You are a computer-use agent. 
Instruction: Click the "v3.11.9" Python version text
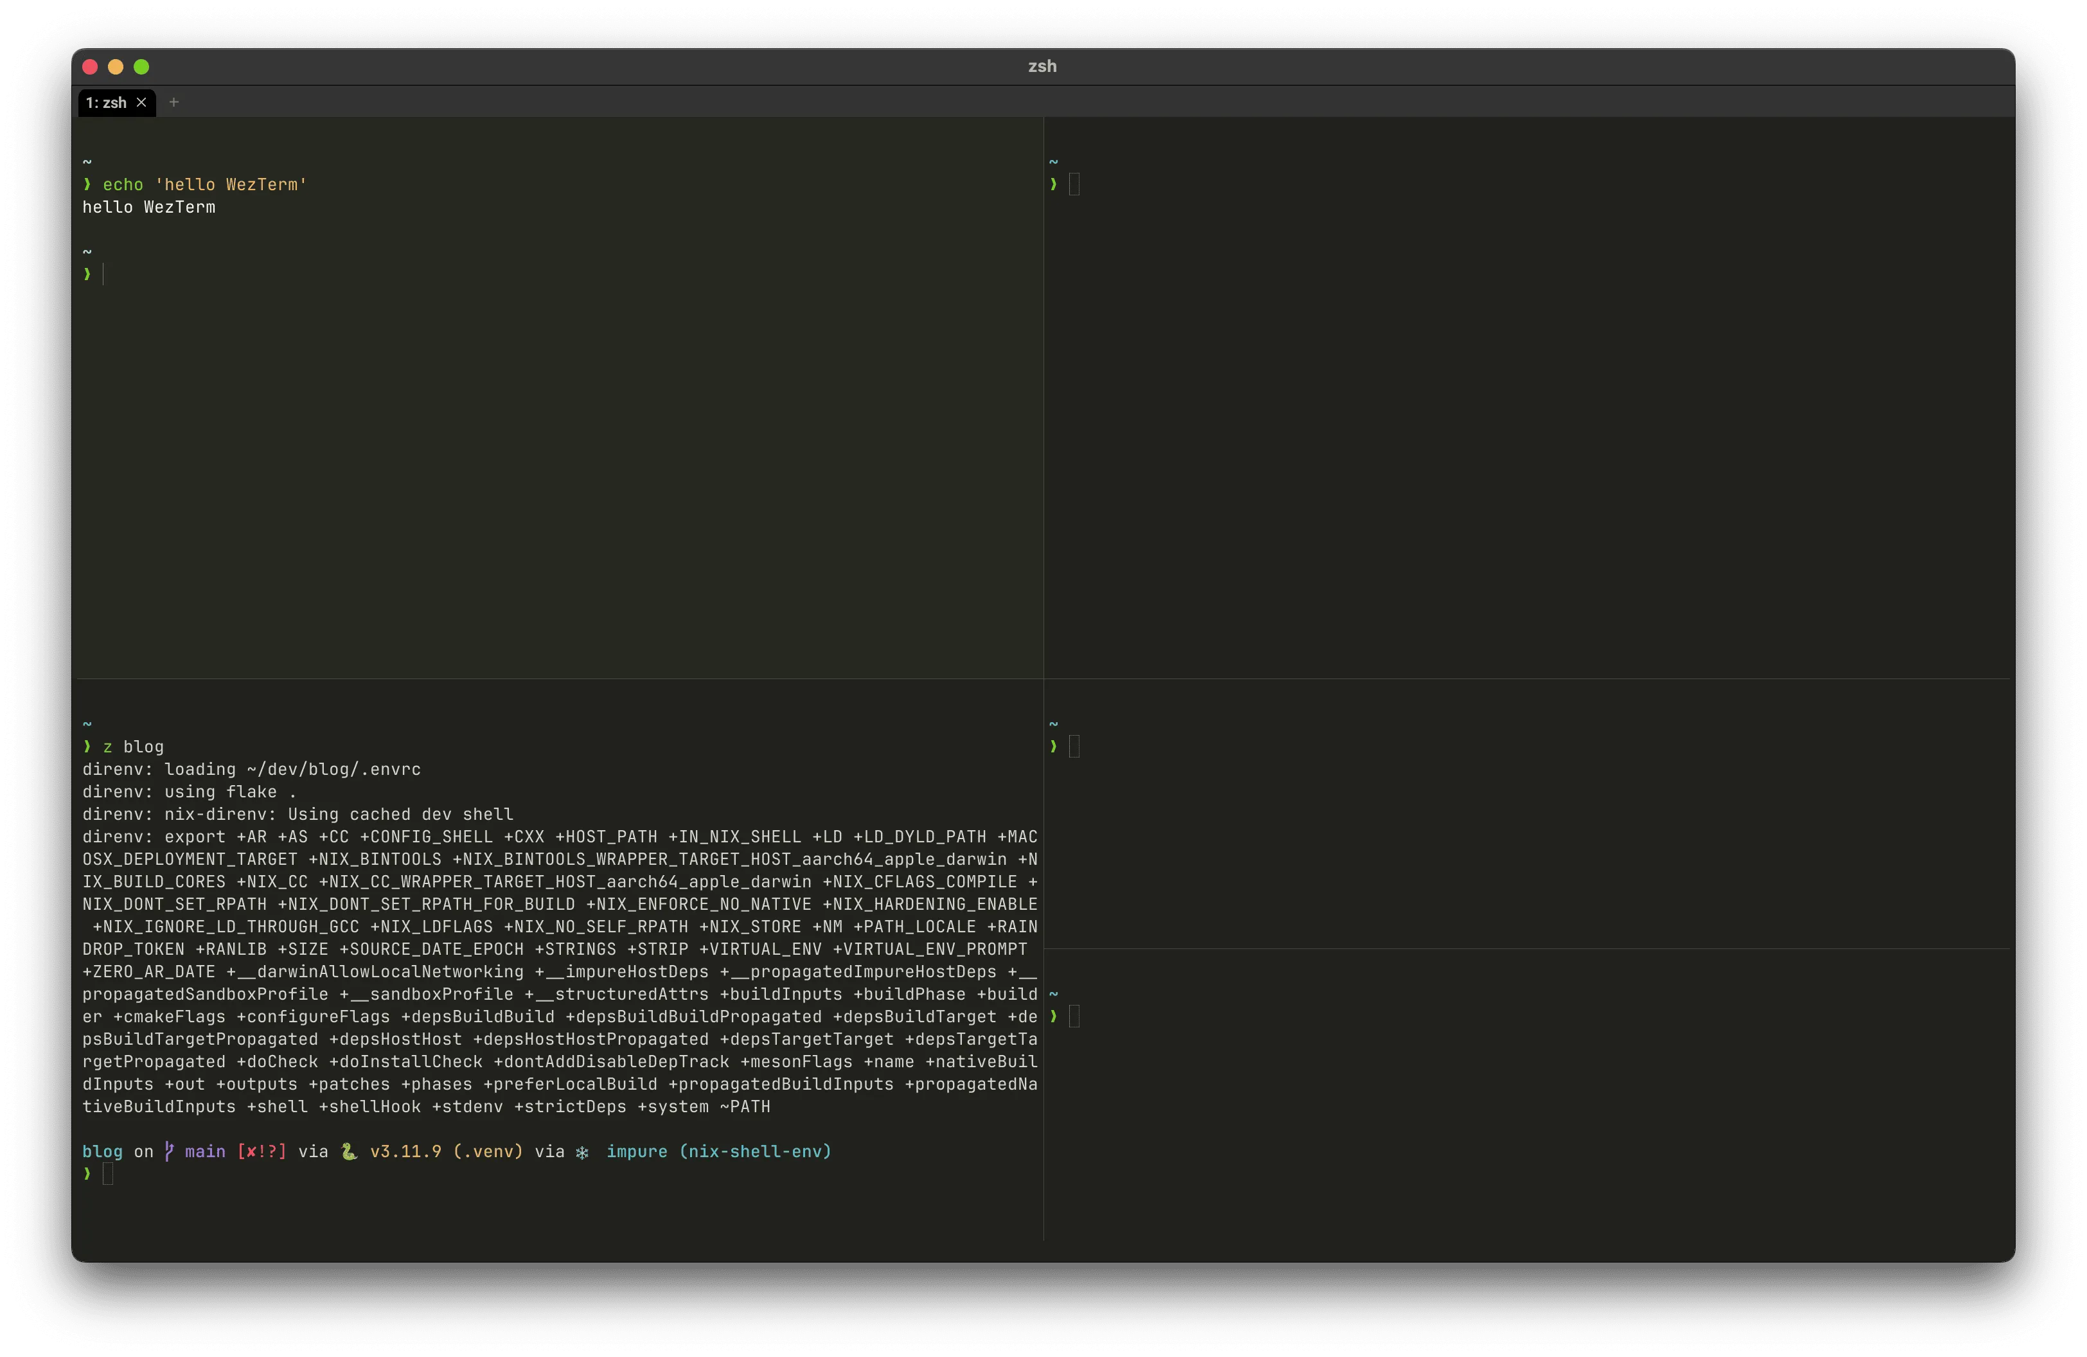point(405,1152)
